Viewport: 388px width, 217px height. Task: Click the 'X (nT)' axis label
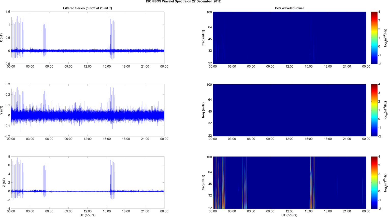(2, 38)
